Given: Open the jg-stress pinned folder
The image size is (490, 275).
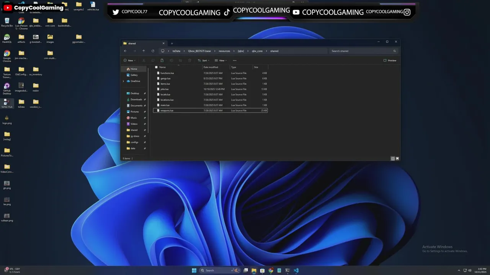Looking at the screenshot, I should tap(135, 136).
